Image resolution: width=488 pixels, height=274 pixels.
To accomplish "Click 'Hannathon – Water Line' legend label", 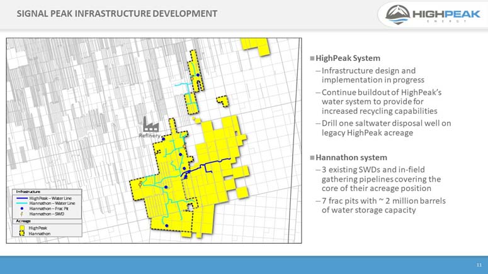I will 52,203.
